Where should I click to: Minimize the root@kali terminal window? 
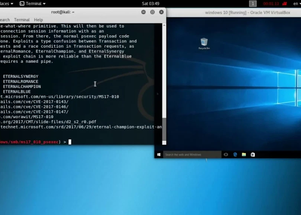tap(143, 12)
